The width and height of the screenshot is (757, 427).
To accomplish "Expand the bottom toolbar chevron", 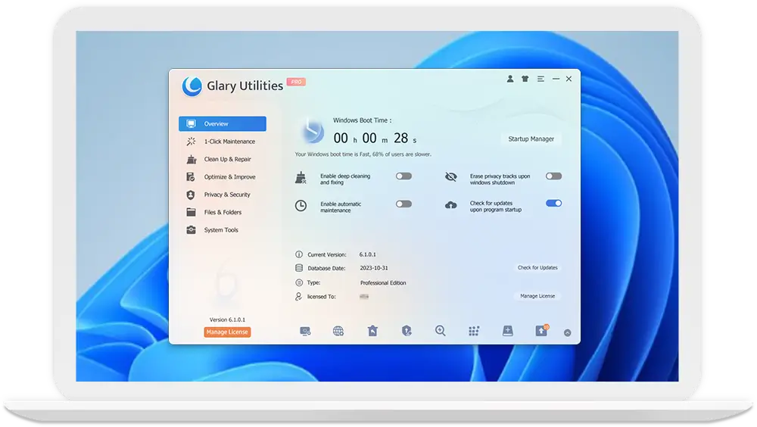I will tap(568, 333).
